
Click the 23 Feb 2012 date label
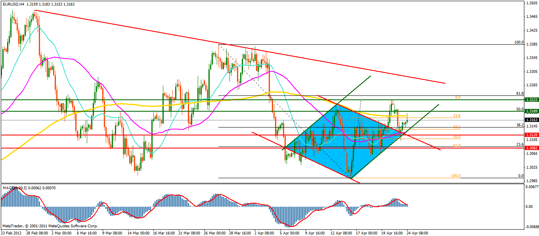click(x=12, y=233)
